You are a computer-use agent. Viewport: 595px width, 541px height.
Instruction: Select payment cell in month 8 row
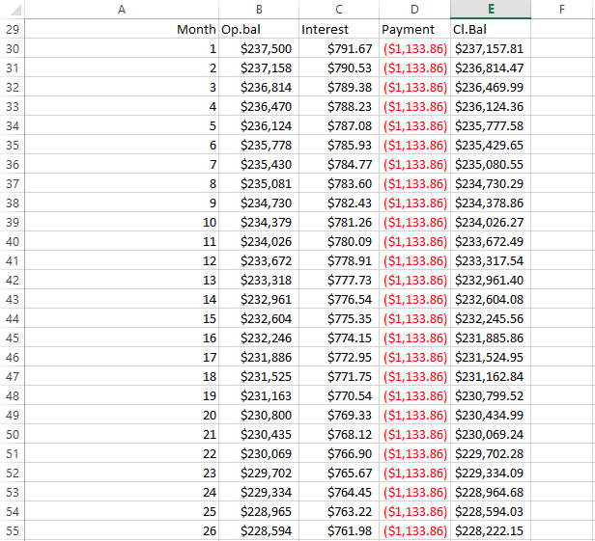click(414, 184)
